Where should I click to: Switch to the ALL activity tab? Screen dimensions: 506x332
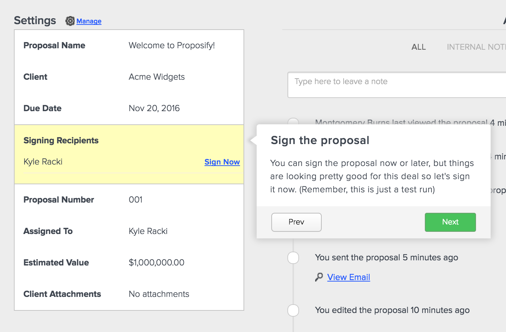click(419, 47)
